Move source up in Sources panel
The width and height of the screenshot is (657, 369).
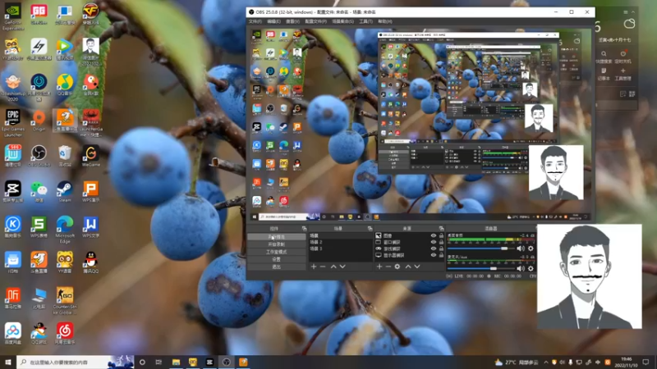click(408, 266)
